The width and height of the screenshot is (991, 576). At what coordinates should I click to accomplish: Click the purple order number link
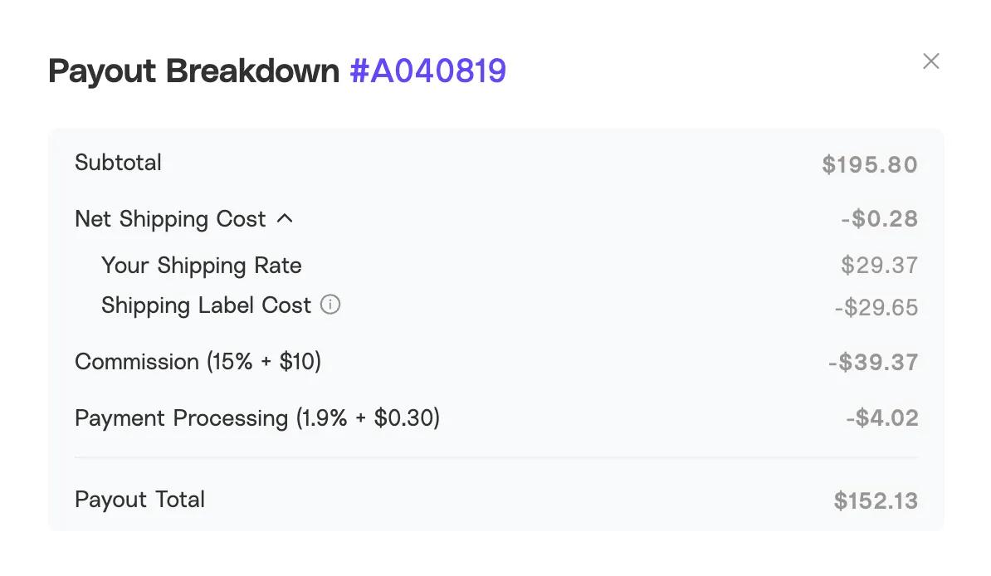pos(430,71)
